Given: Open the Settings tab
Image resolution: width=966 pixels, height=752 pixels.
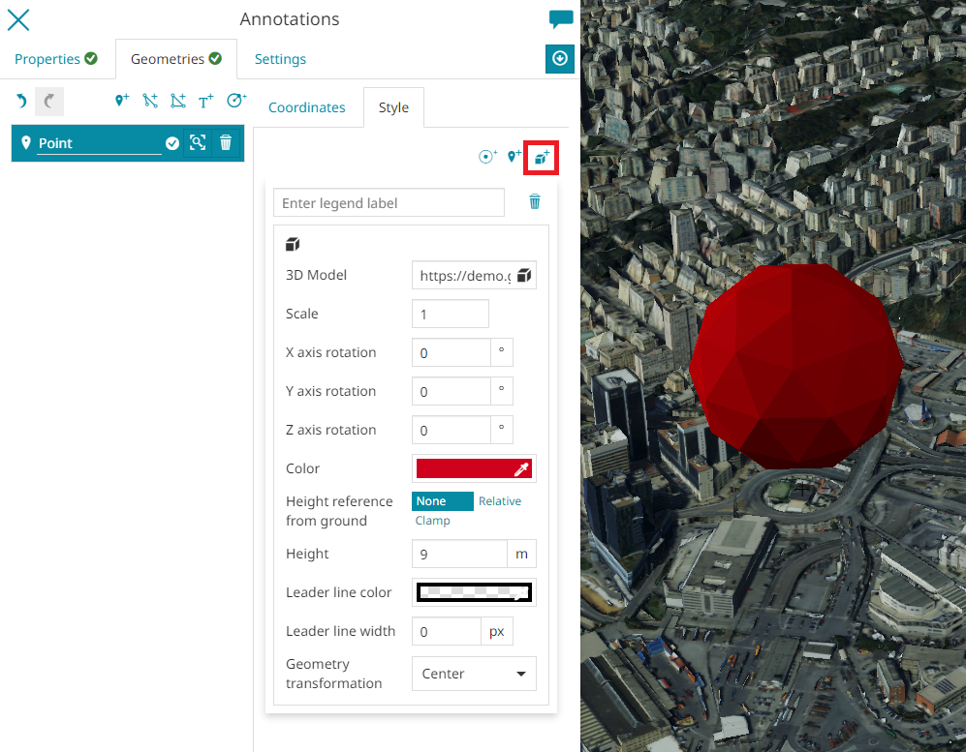Looking at the screenshot, I should tap(280, 59).
